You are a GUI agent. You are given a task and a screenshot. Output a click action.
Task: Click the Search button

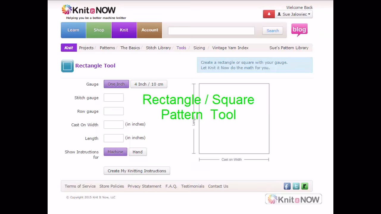273,31
